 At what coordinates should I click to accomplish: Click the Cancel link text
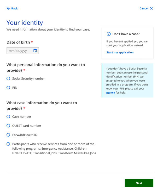[x=144, y=8]
